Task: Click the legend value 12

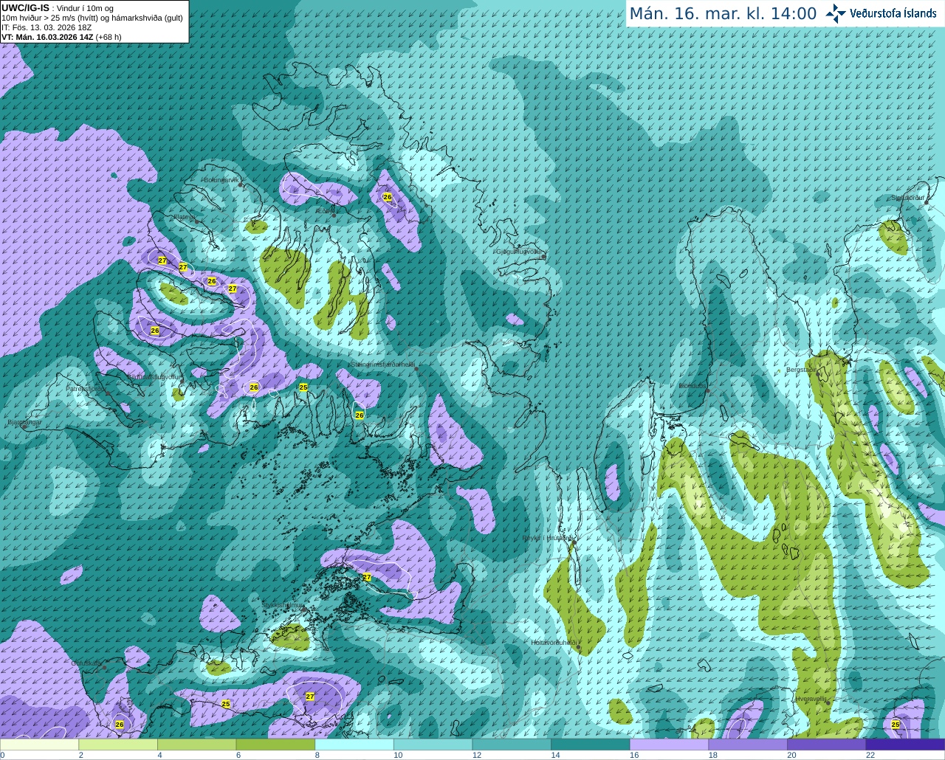Action: point(476,755)
